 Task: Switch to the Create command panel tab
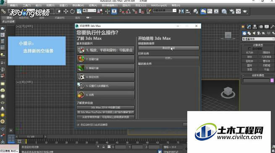click(243, 26)
